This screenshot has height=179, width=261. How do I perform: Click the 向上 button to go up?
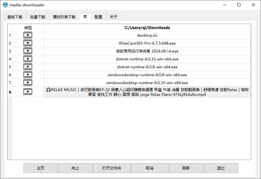click(x=75, y=168)
